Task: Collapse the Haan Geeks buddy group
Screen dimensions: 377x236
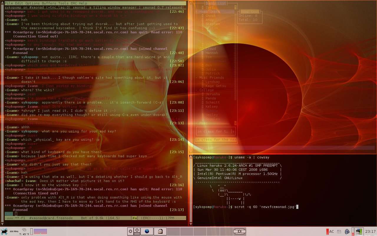Action: tap(196, 12)
